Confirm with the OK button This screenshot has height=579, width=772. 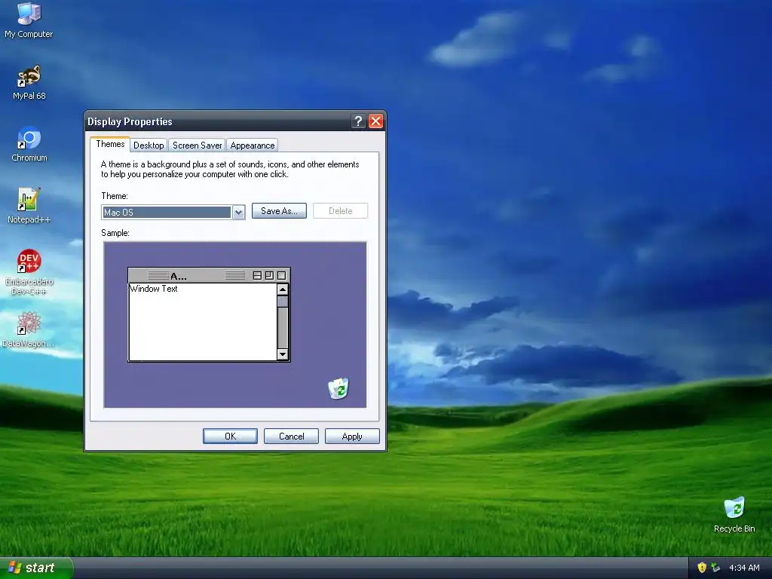point(230,437)
